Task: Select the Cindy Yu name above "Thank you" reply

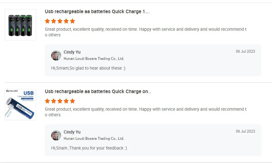Action: [72, 132]
